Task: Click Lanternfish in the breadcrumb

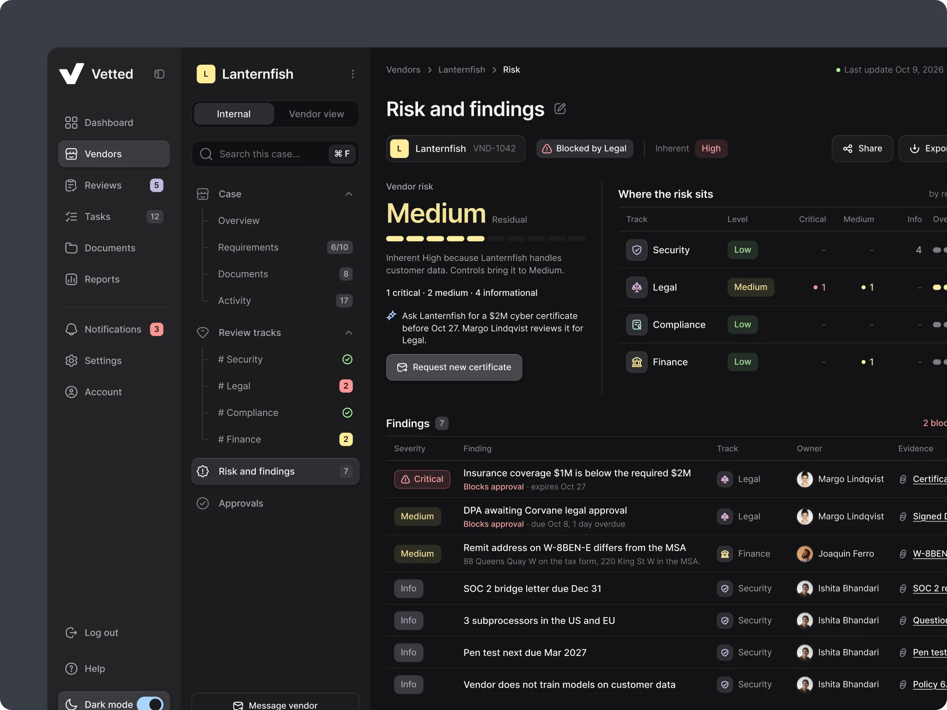Action: 461,70
